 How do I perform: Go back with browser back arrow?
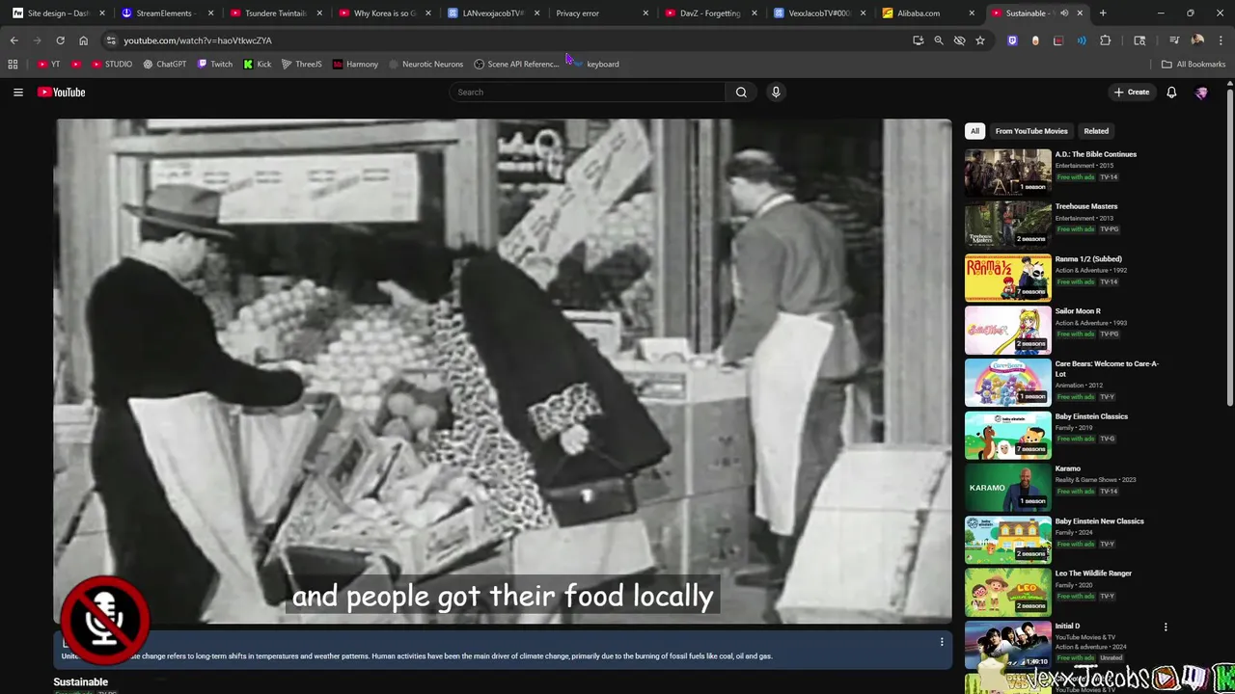14,40
